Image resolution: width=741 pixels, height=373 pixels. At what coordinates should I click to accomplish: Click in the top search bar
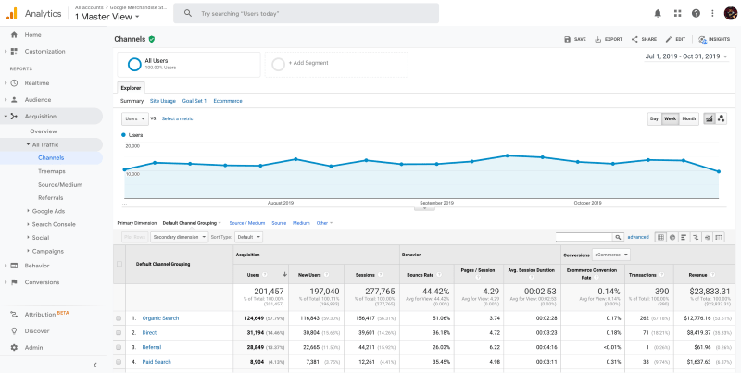click(307, 13)
